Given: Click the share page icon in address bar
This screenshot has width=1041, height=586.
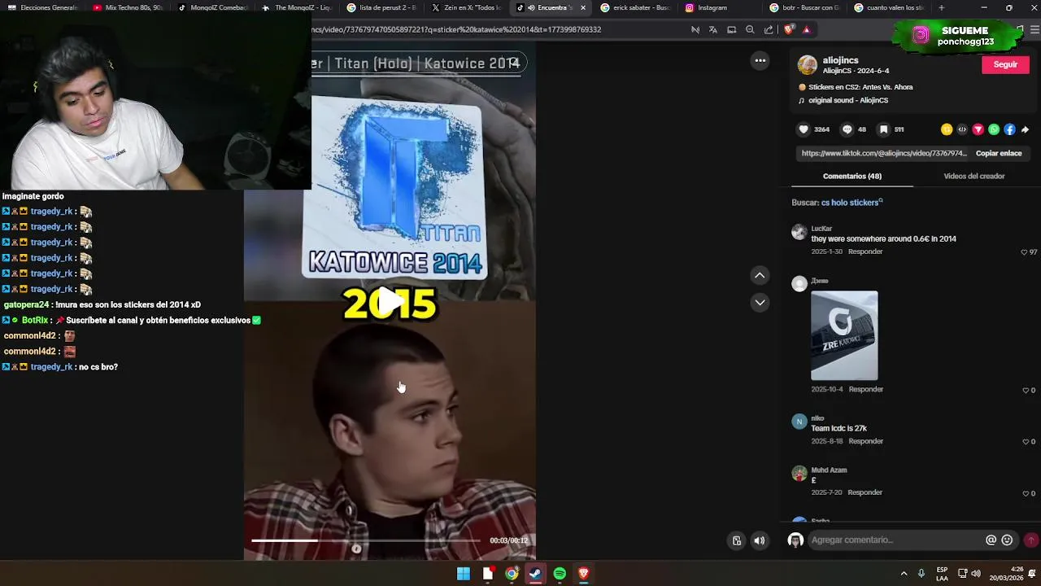Looking at the screenshot, I should click(x=769, y=29).
